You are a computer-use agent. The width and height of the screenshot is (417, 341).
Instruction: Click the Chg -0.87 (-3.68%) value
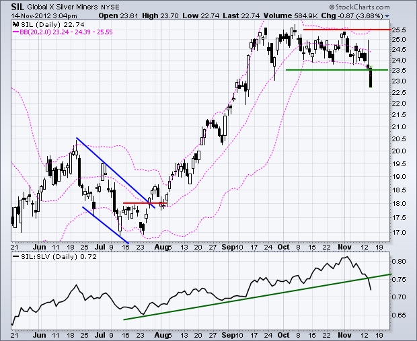[352, 15]
